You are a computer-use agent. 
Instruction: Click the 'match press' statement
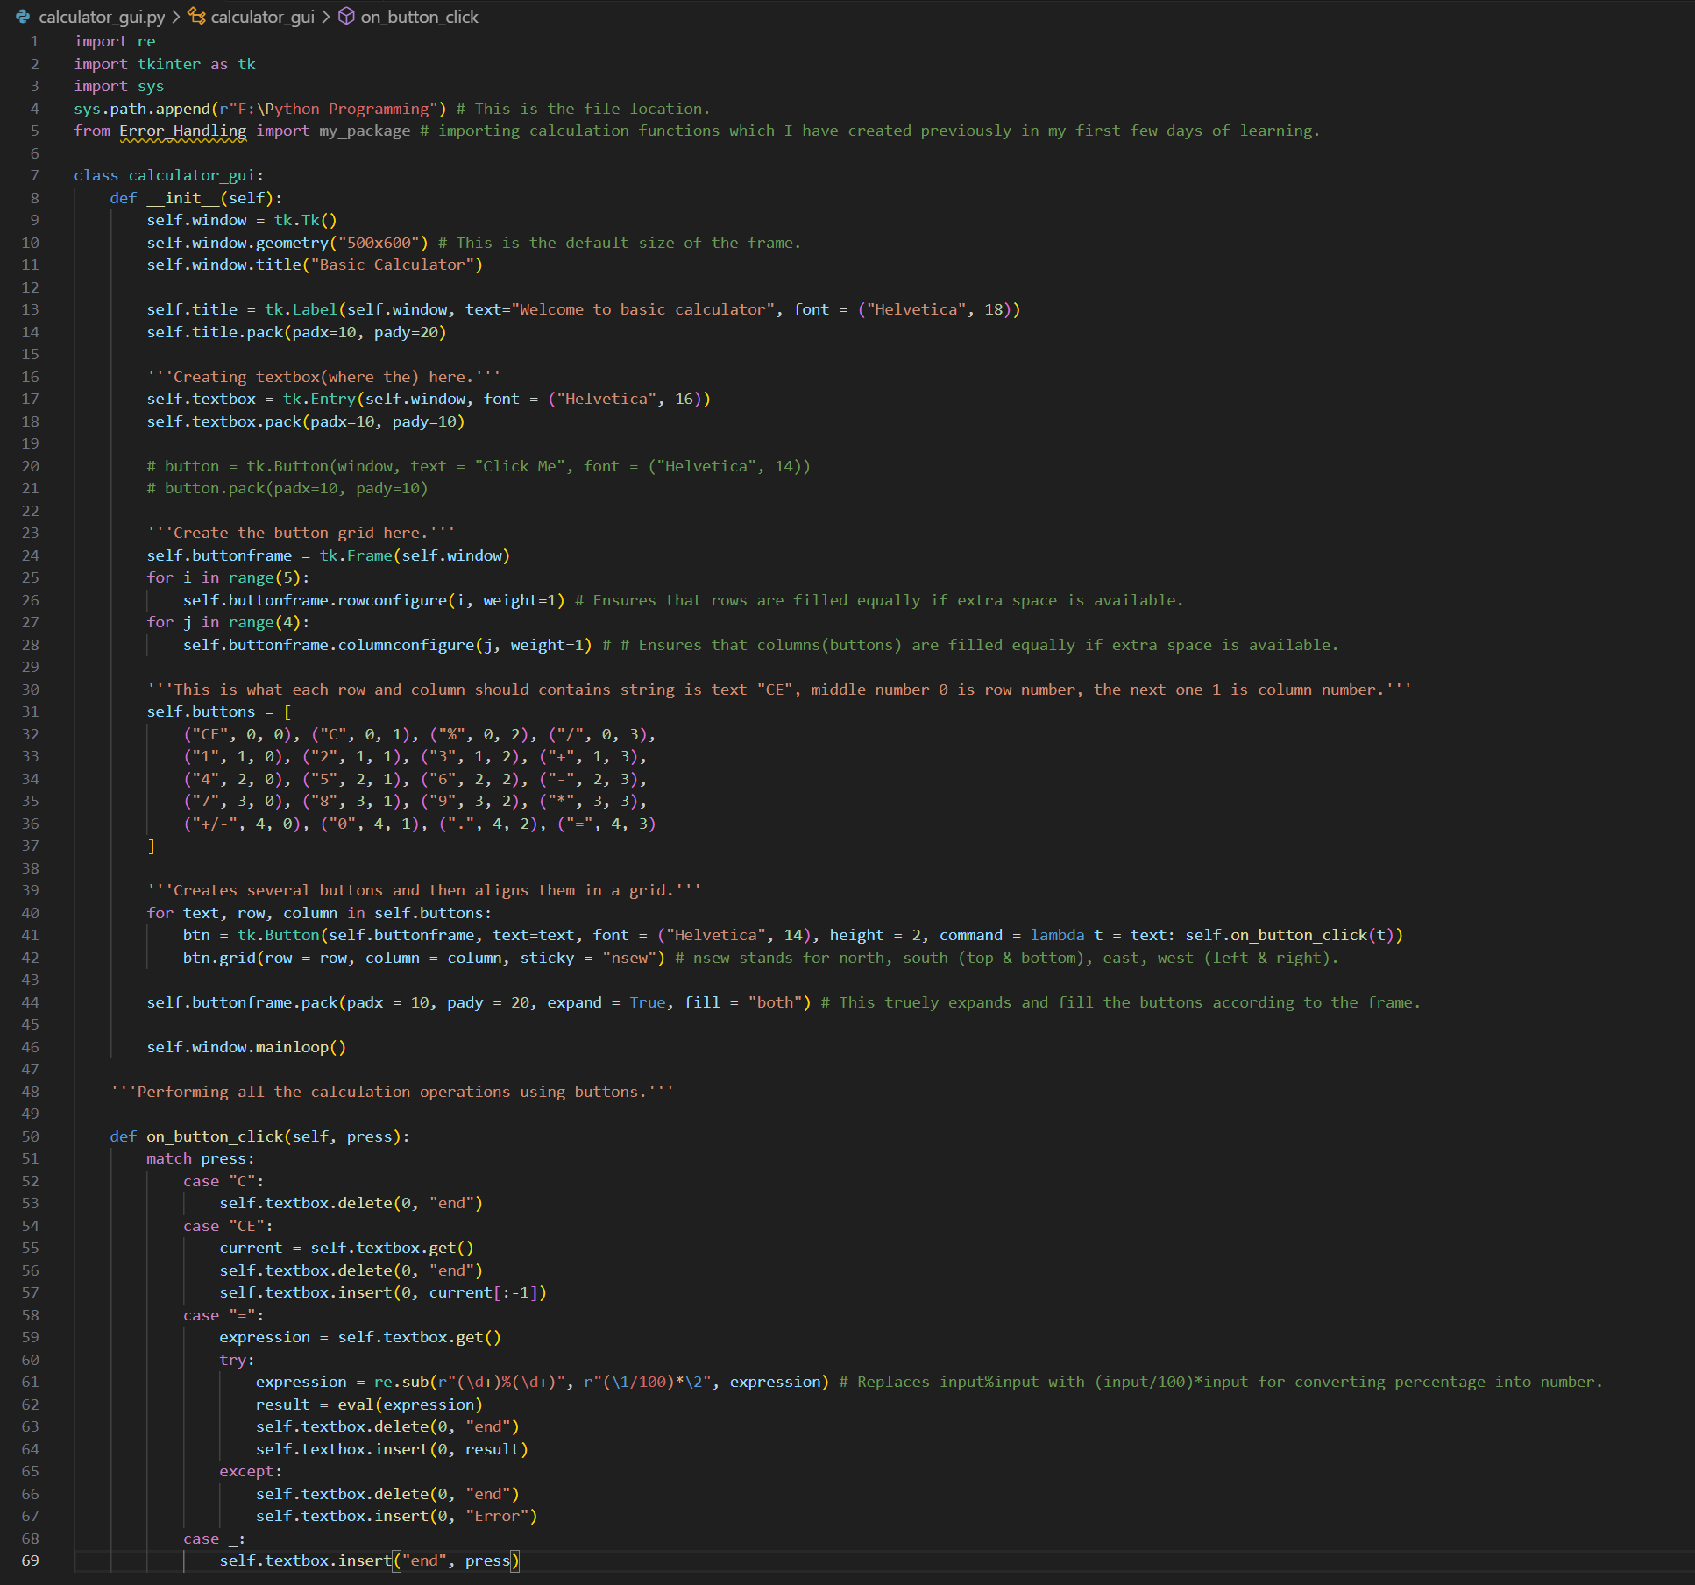pyautogui.click(x=200, y=1158)
